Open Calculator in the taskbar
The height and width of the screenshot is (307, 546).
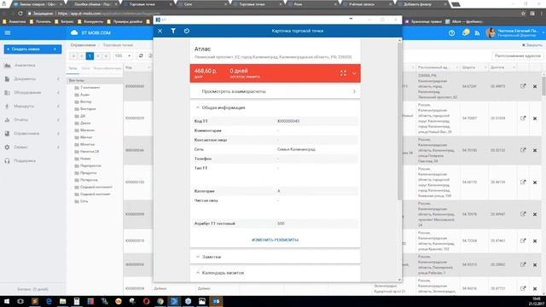(x=77, y=301)
